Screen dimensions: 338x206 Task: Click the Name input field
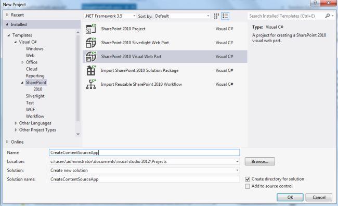click(144, 152)
